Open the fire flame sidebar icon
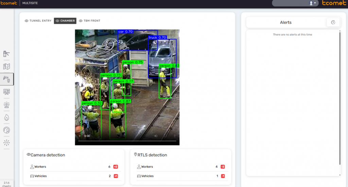 [6, 117]
